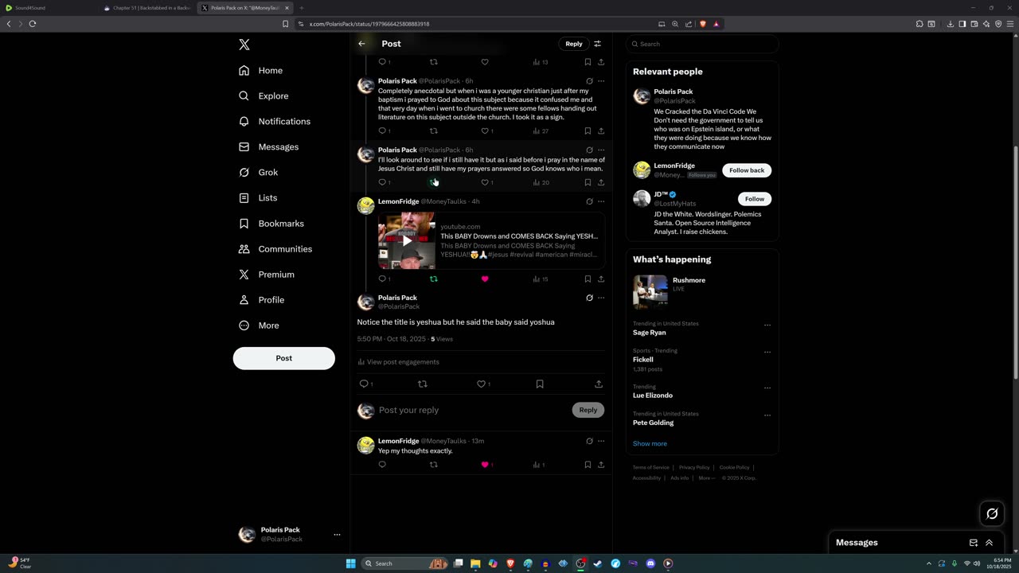The image size is (1019, 573).
Task: Follow back LemonFridge
Action: point(746,170)
